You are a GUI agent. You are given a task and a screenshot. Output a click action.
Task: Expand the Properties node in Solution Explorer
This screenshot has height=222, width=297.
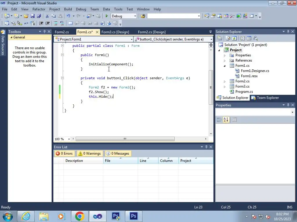225,55
